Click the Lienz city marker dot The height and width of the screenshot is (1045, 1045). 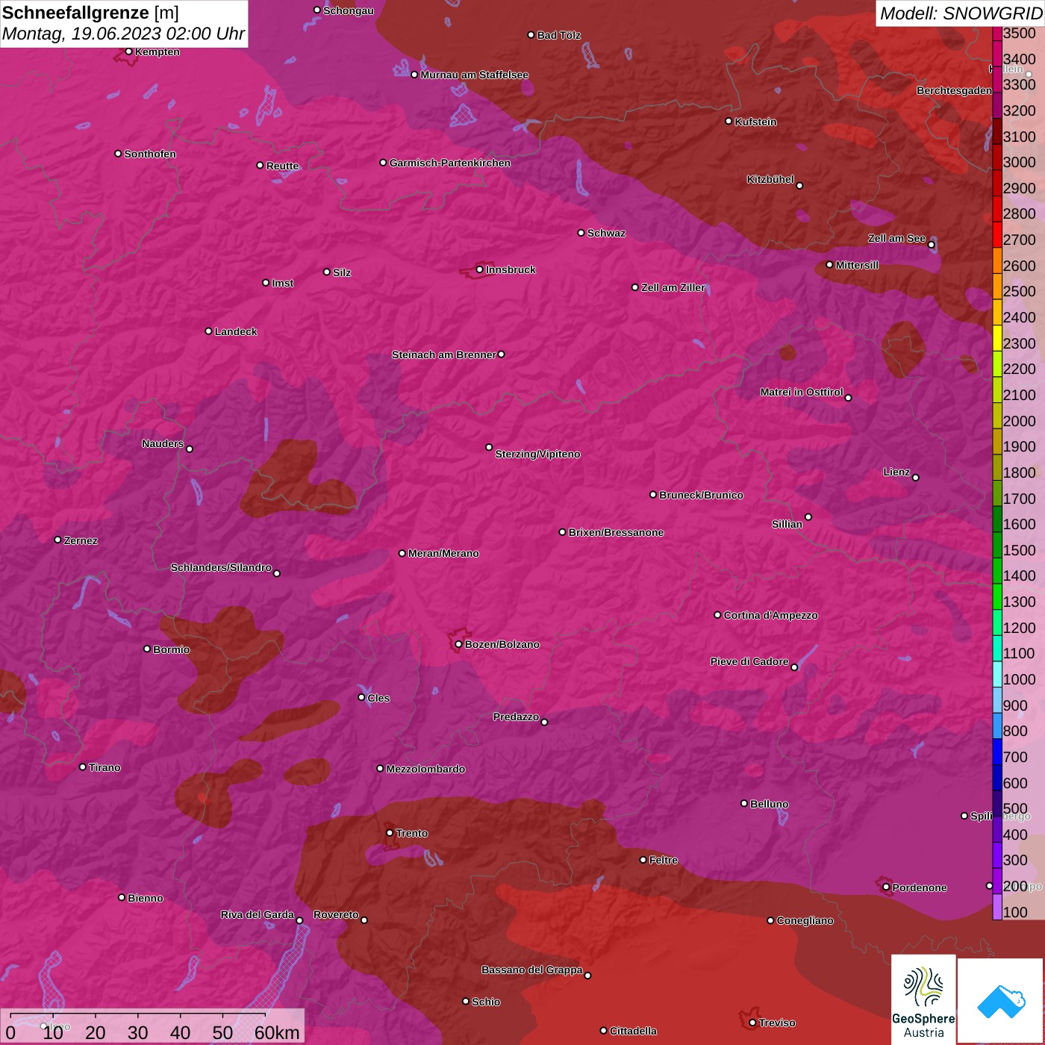point(916,477)
